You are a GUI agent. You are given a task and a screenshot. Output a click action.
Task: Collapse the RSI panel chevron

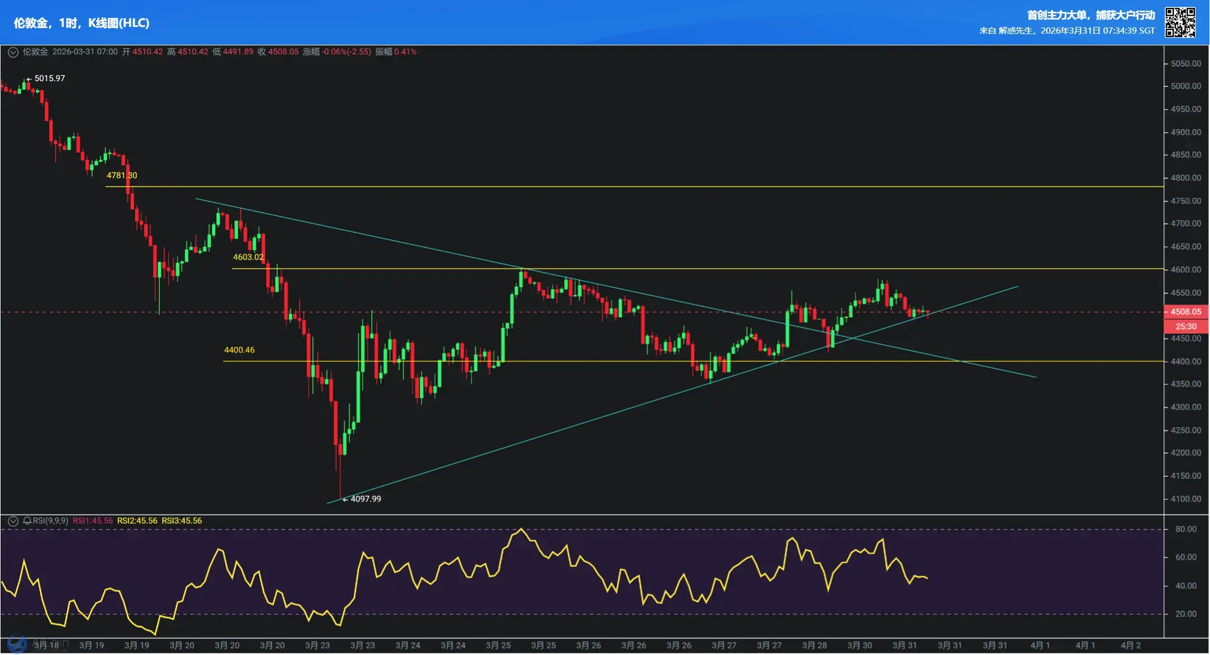(13, 521)
